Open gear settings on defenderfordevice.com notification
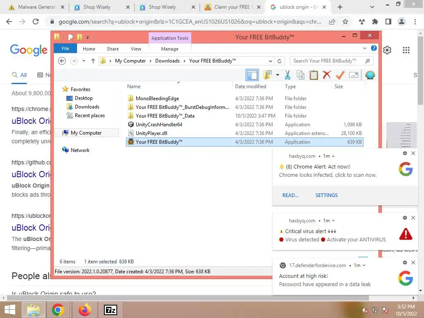Image resolution: width=424 pixels, height=318 pixels. click(x=405, y=262)
